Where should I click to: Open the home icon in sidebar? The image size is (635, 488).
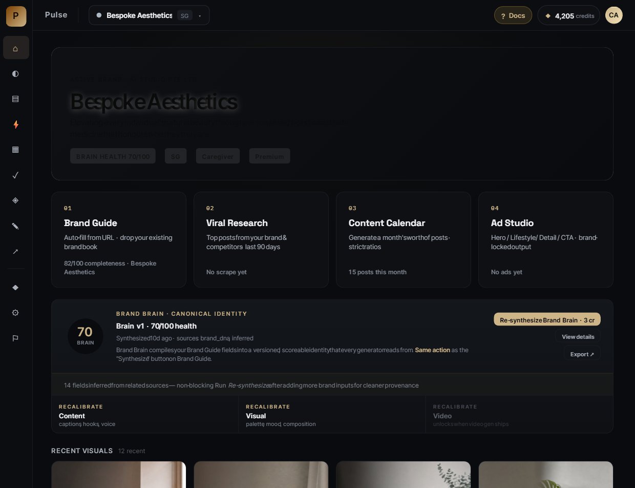pyautogui.click(x=16, y=48)
